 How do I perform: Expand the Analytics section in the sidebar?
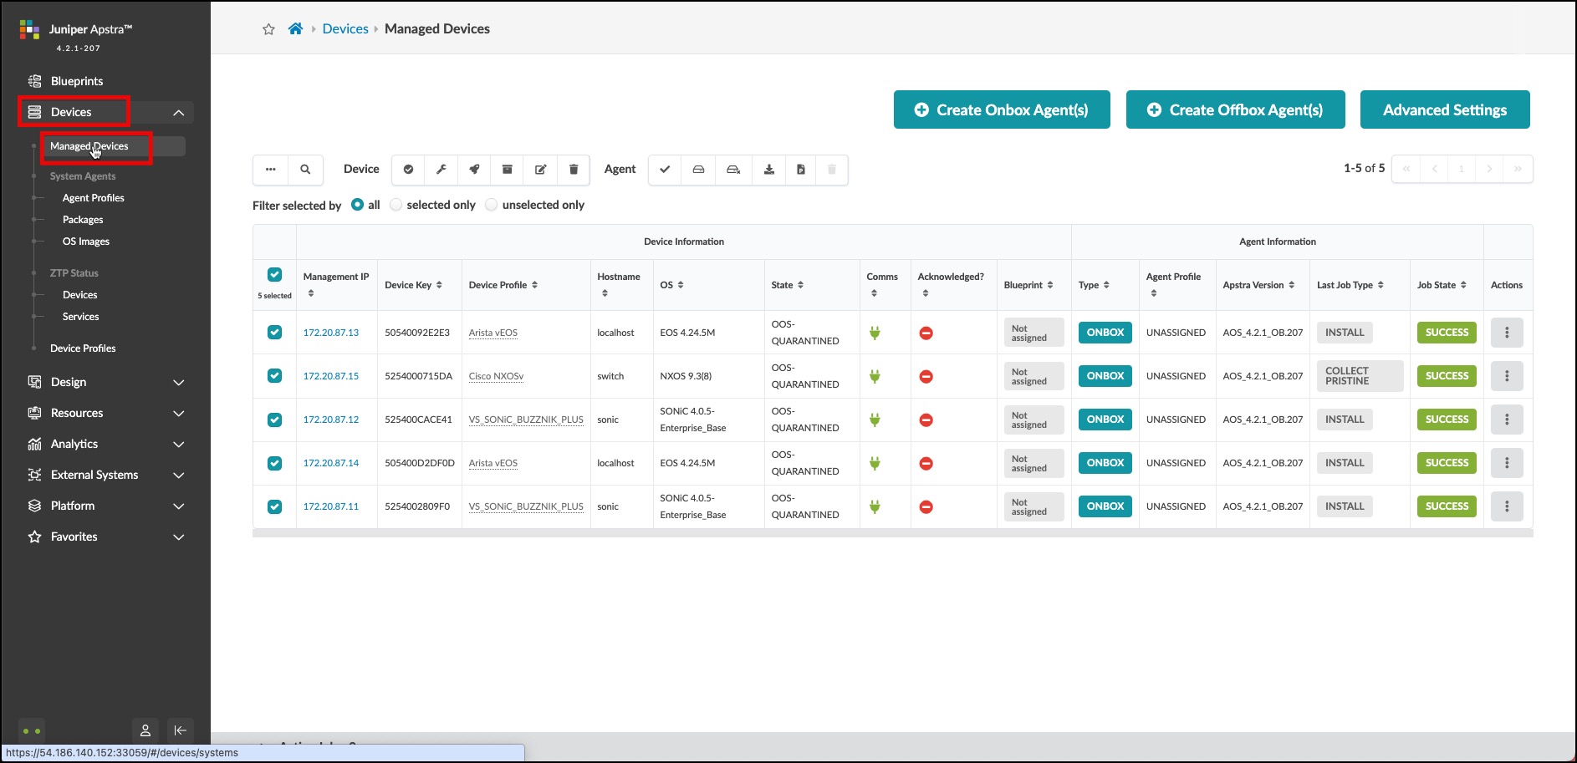[178, 444]
